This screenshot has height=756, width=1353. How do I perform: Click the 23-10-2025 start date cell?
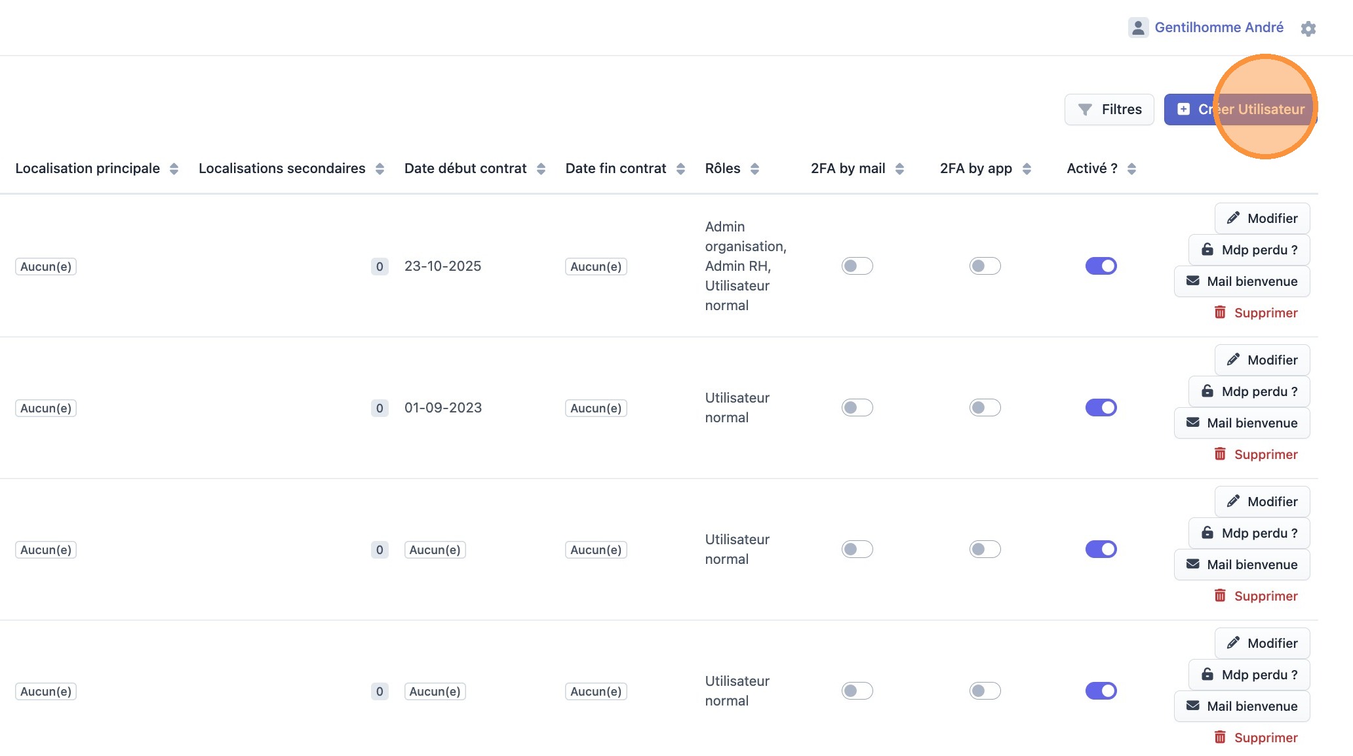click(442, 266)
